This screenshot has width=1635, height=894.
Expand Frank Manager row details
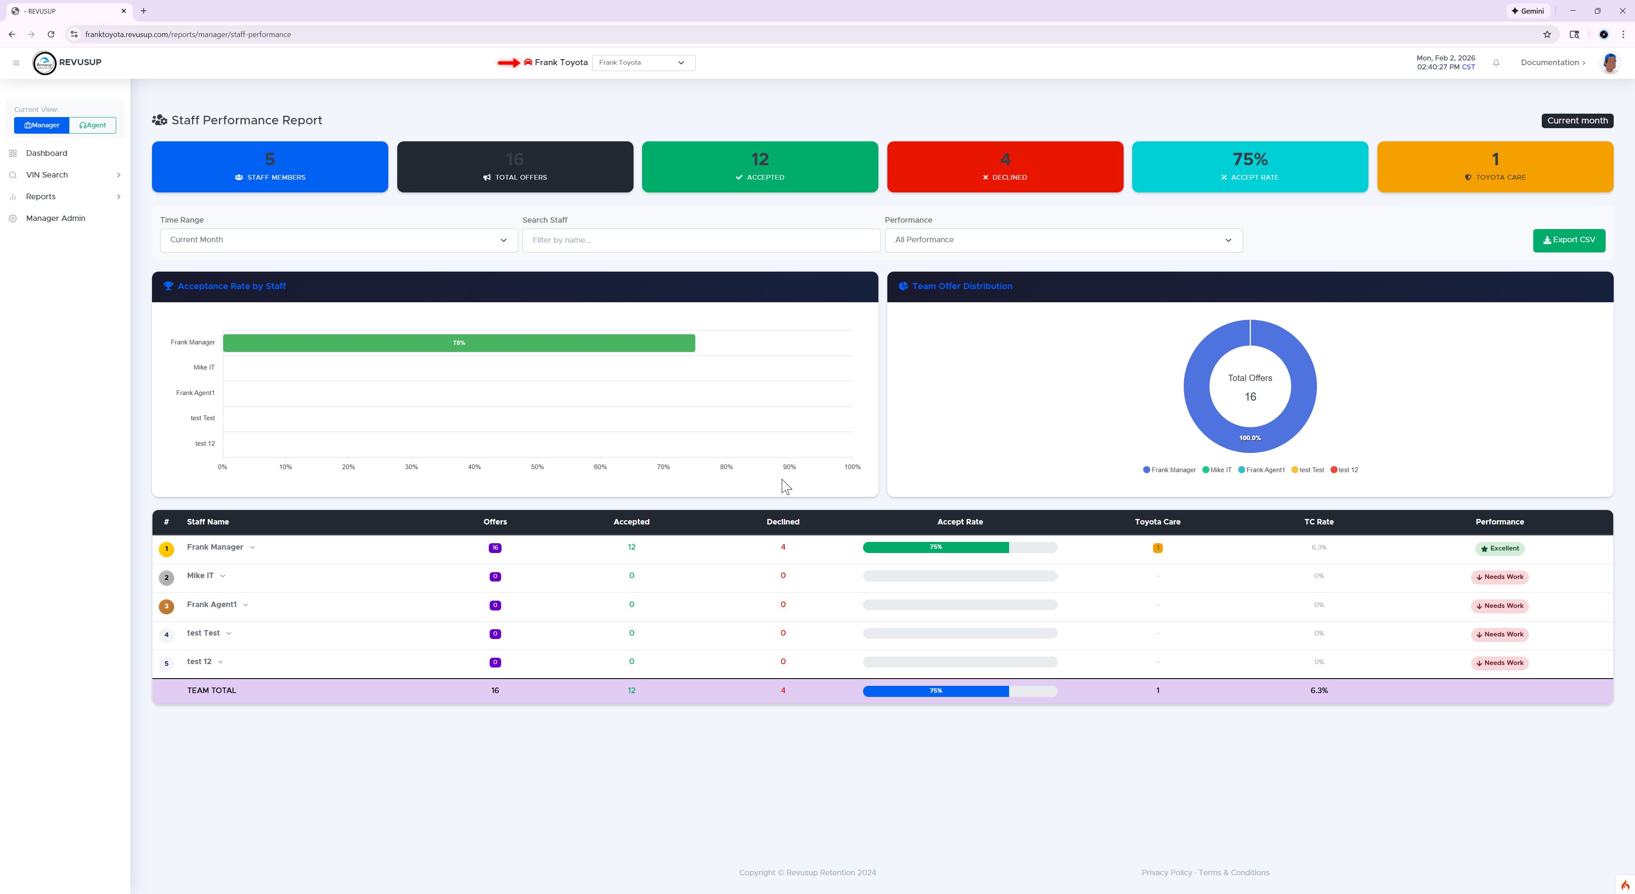(x=252, y=547)
